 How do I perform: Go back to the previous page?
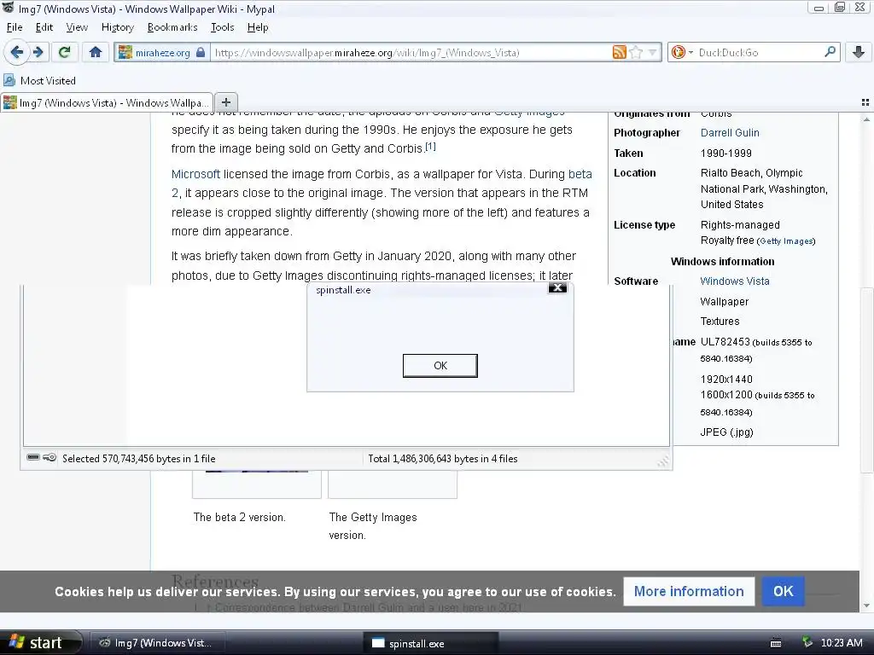point(16,52)
